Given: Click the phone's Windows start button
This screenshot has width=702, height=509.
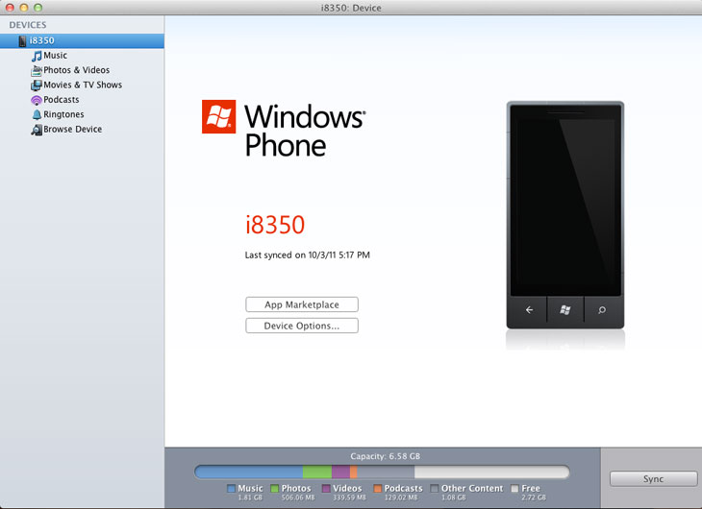Looking at the screenshot, I should [x=565, y=310].
